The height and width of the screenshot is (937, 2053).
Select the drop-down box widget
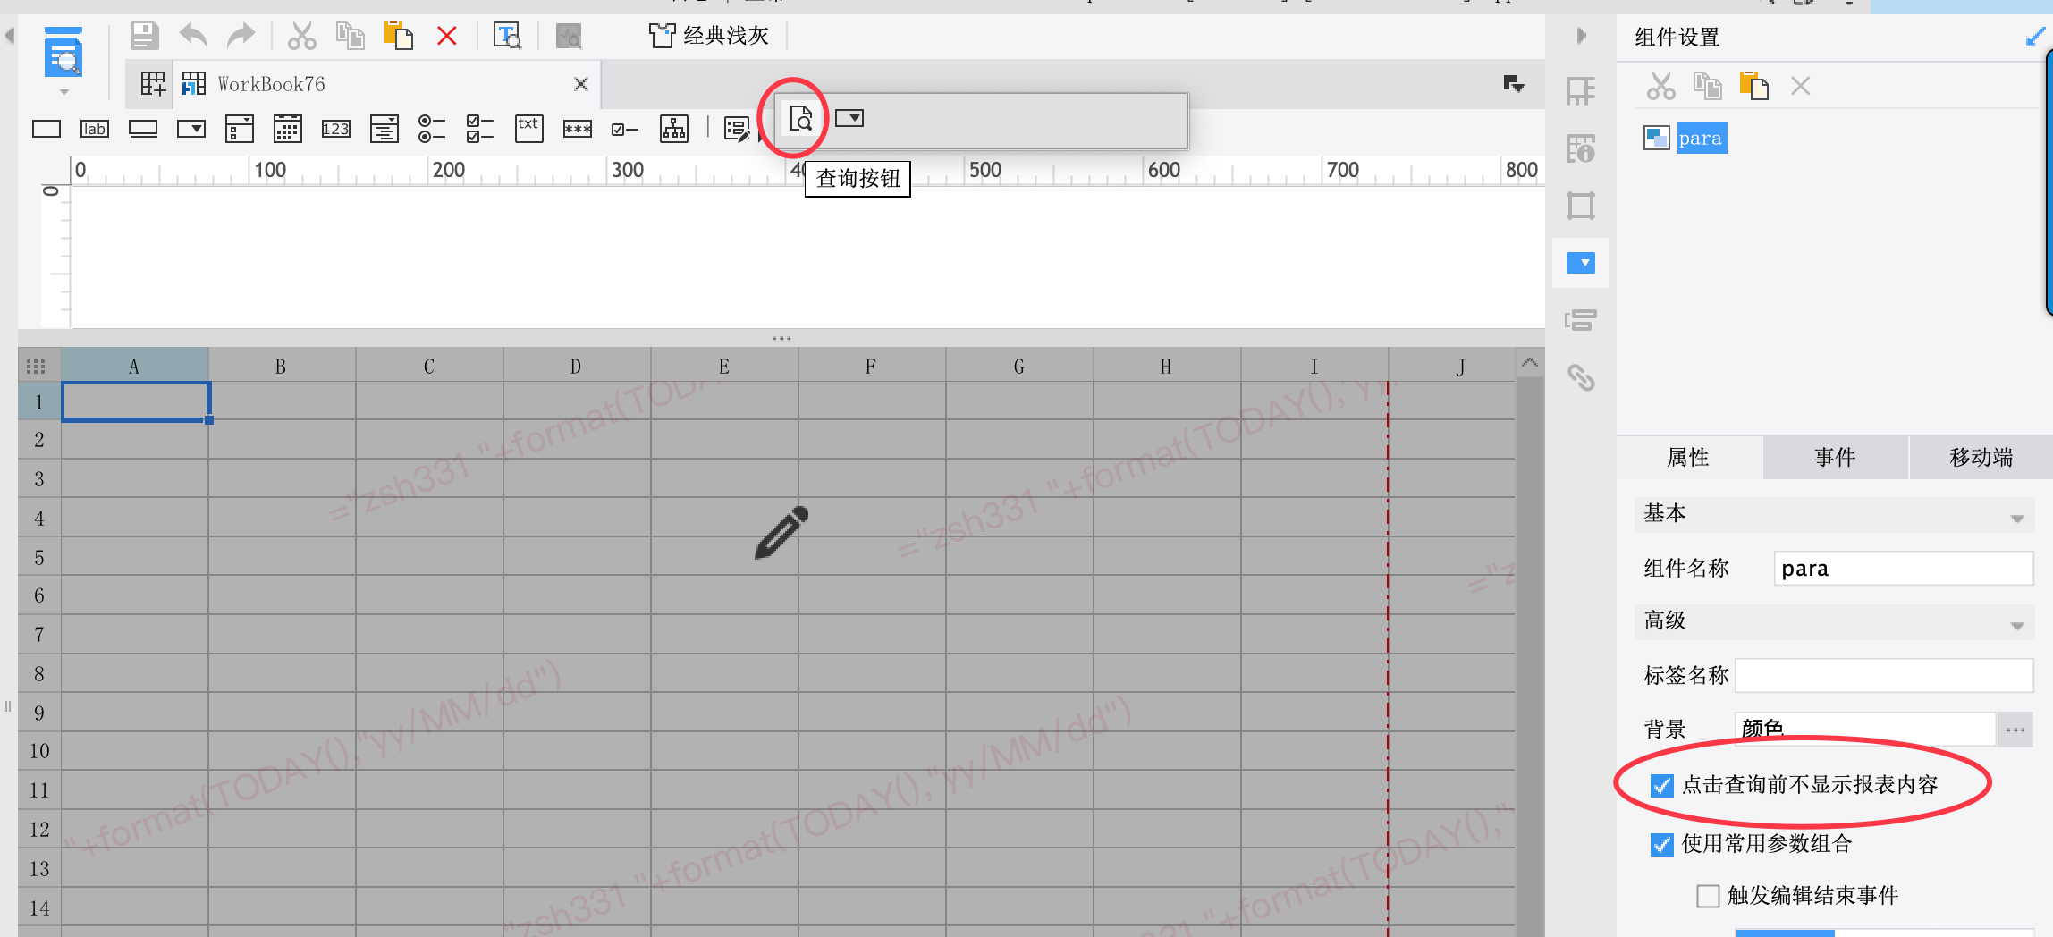[191, 129]
